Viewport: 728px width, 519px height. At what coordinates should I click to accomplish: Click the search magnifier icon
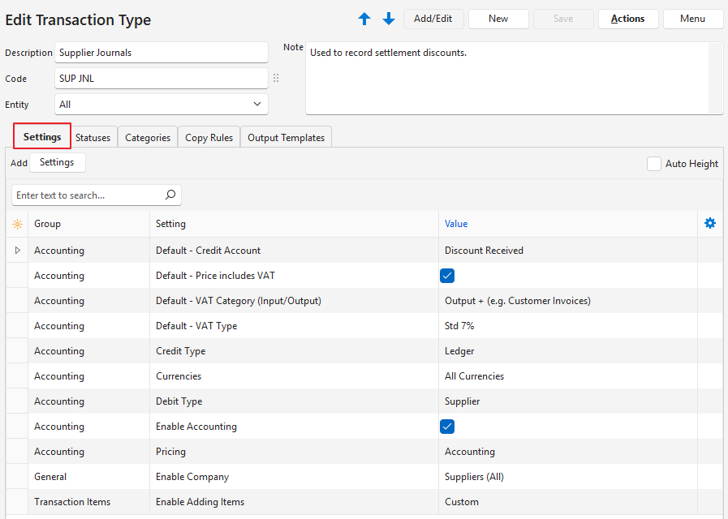[170, 195]
